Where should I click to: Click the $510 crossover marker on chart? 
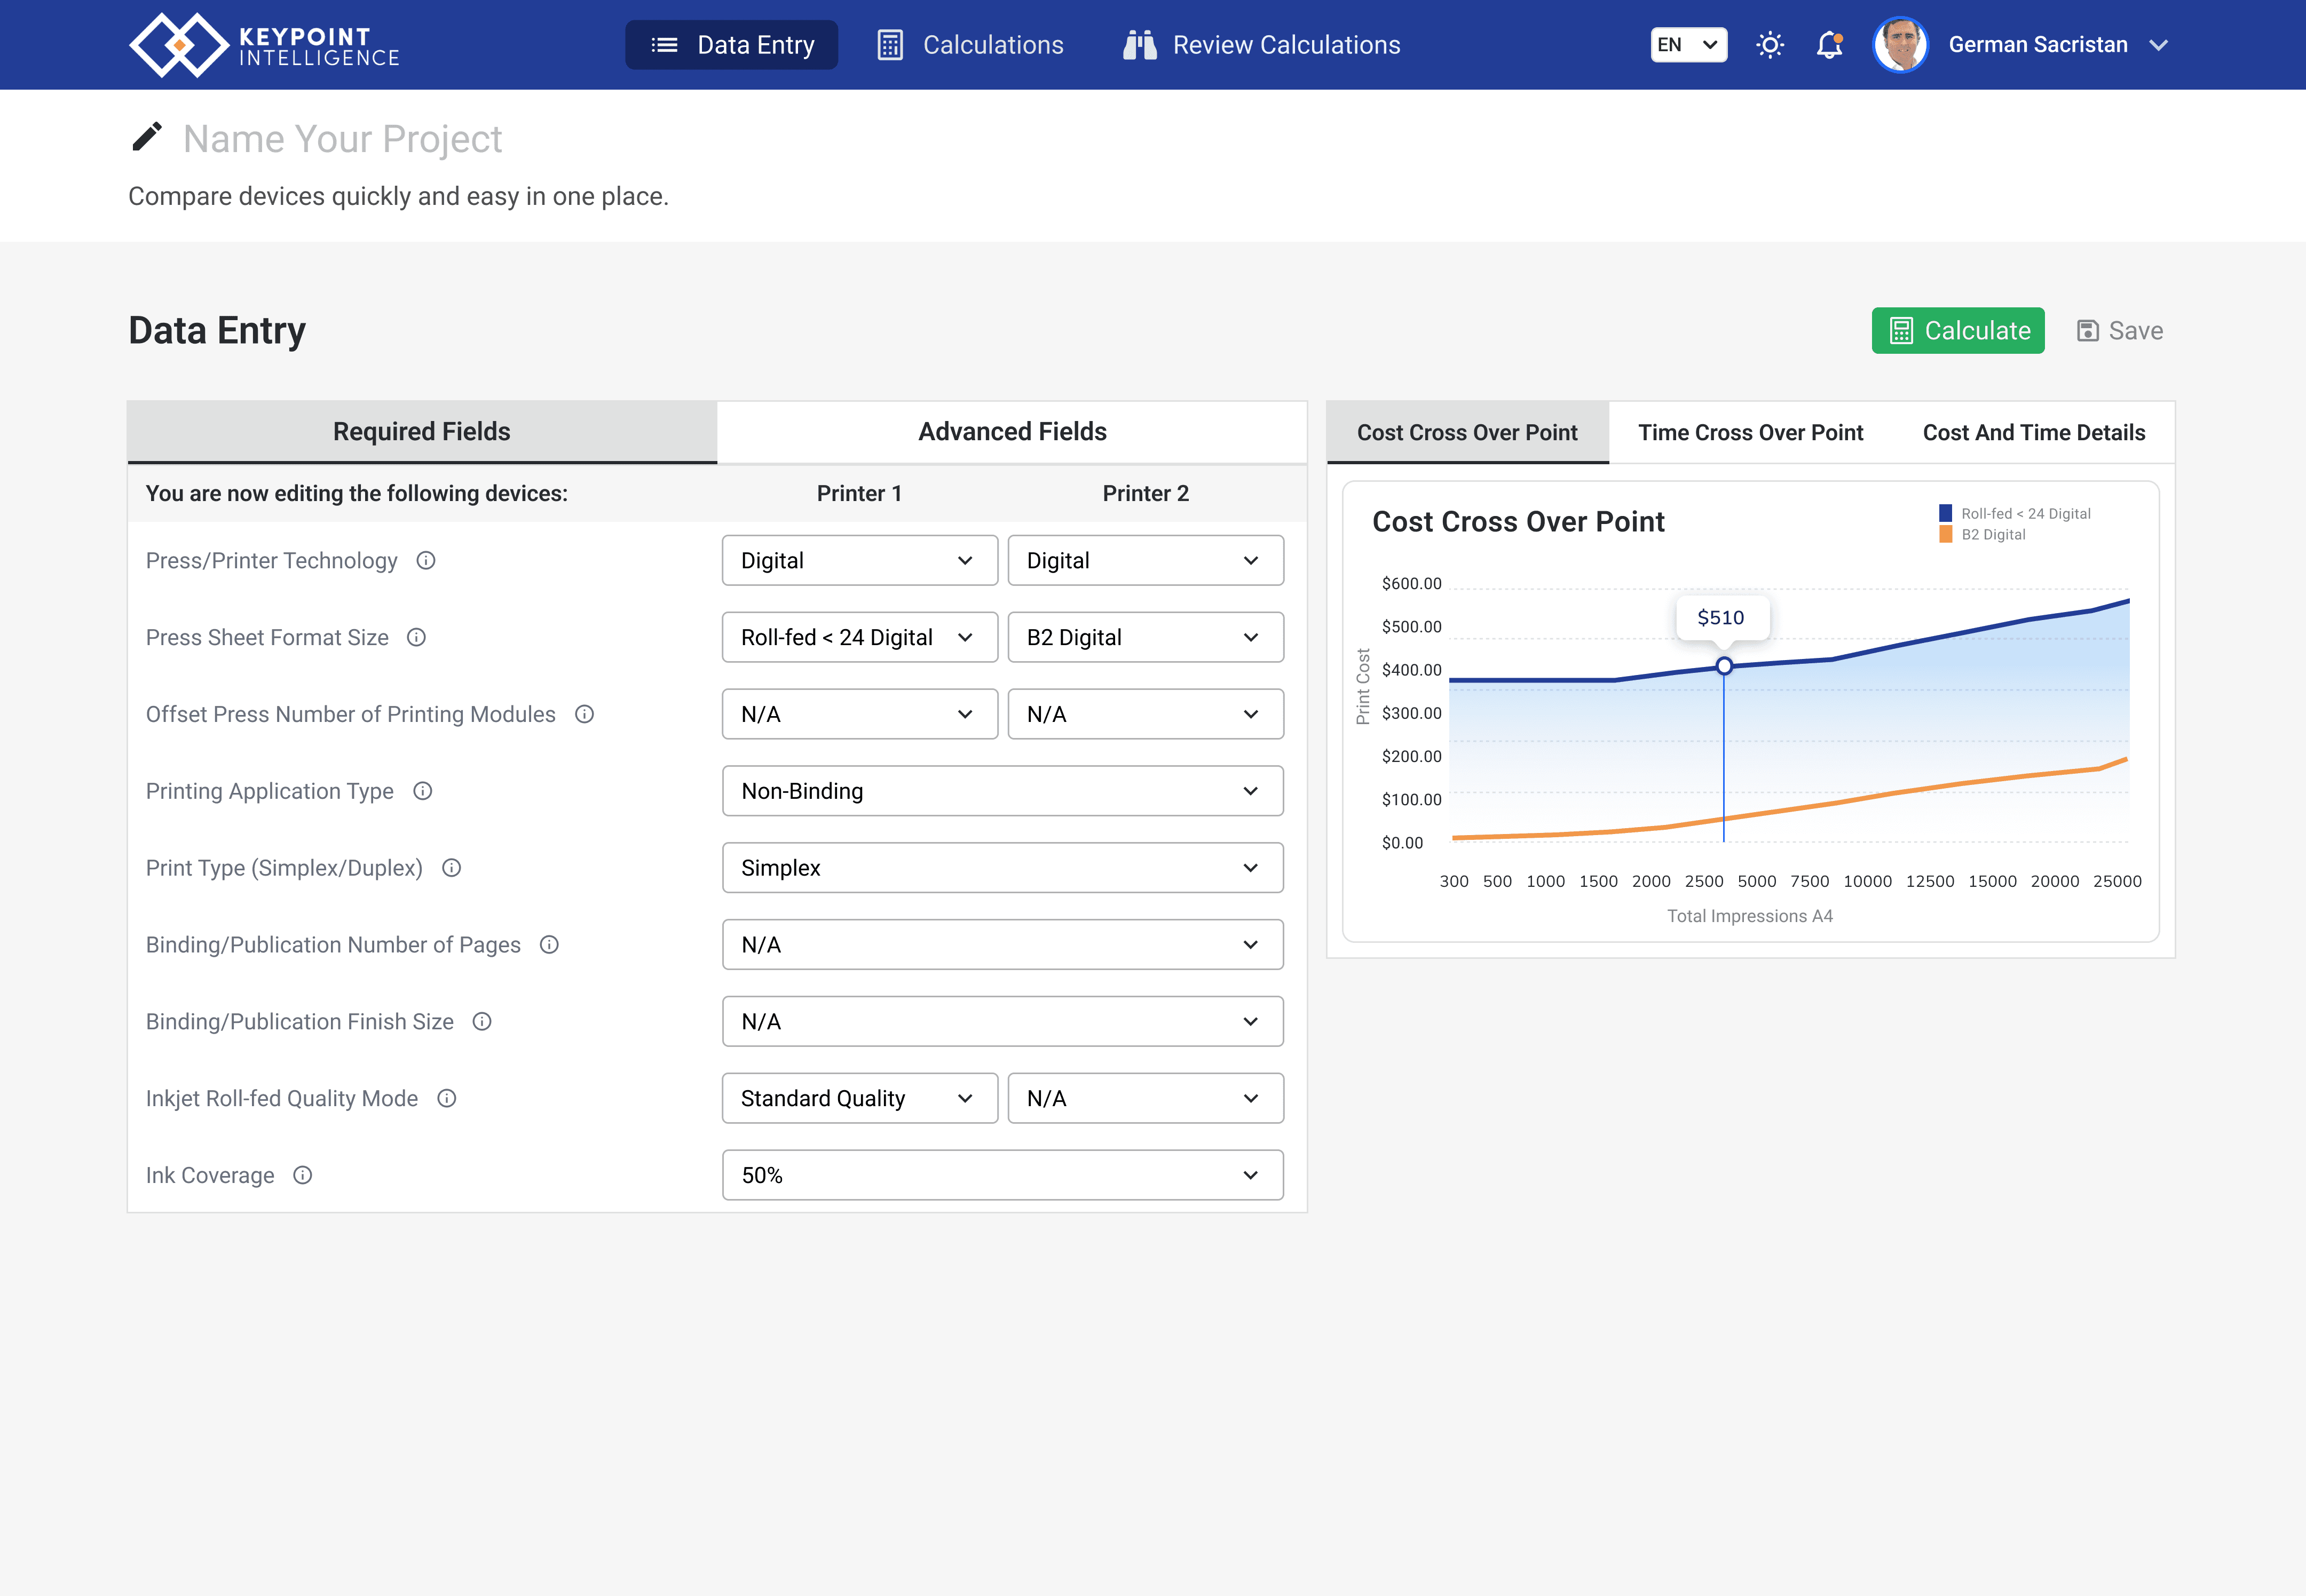click(1724, 666)
